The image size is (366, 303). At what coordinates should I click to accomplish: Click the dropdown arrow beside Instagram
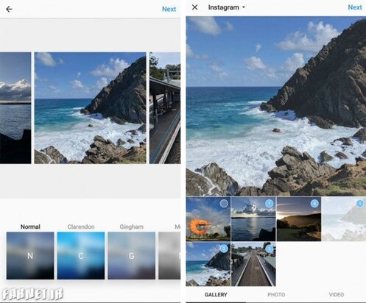click(244, 7)
